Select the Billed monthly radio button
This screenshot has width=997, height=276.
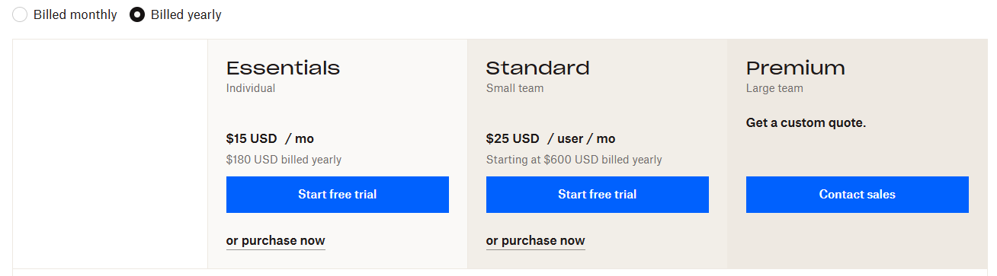tap(20, 14)
